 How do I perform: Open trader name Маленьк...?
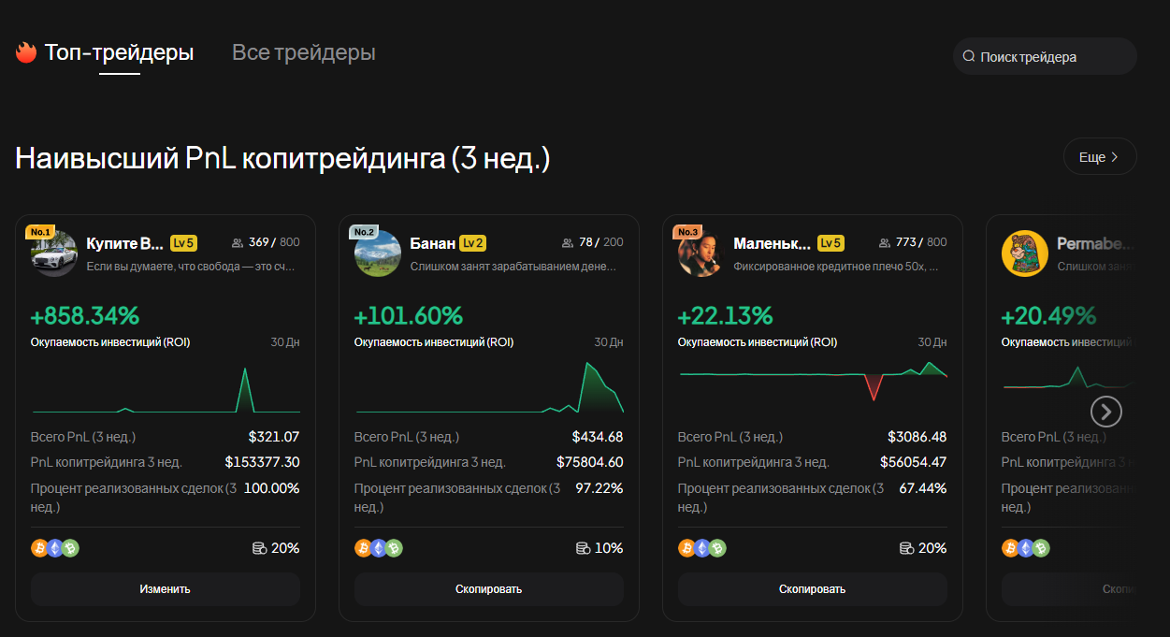(772, 243)
